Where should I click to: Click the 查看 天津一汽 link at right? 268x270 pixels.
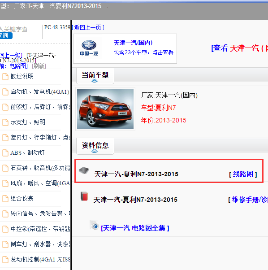[x=239, y=48]
